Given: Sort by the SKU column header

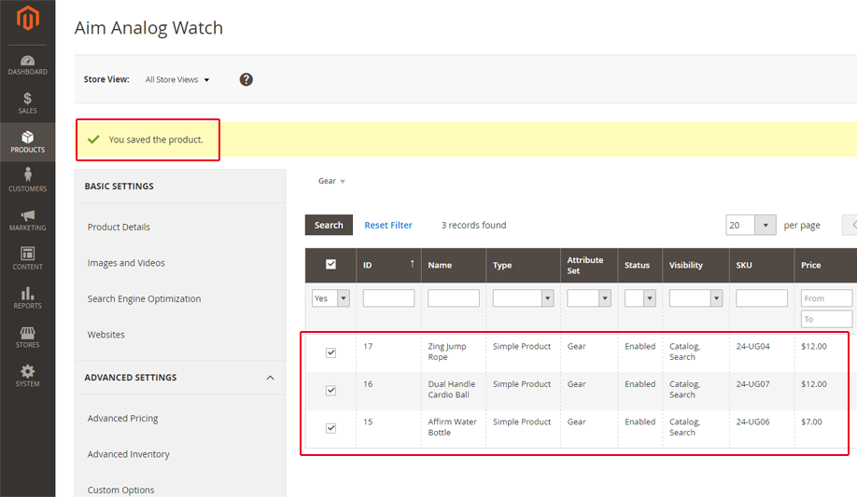Looking at the screenshot, I should click(744, 265).
